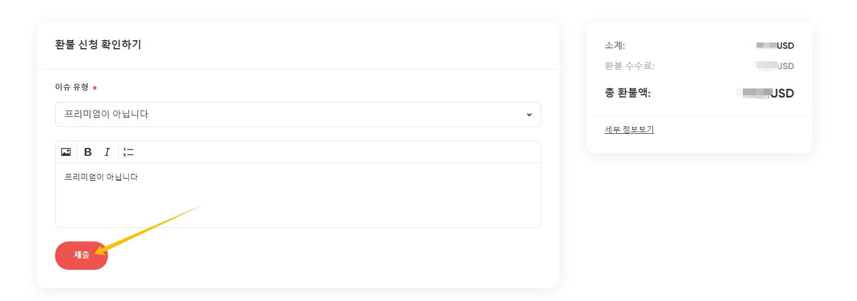The image size is (857, 301).
Task: Click the insert image icon in editor toolbar
Action: click(x=66, y=152)
